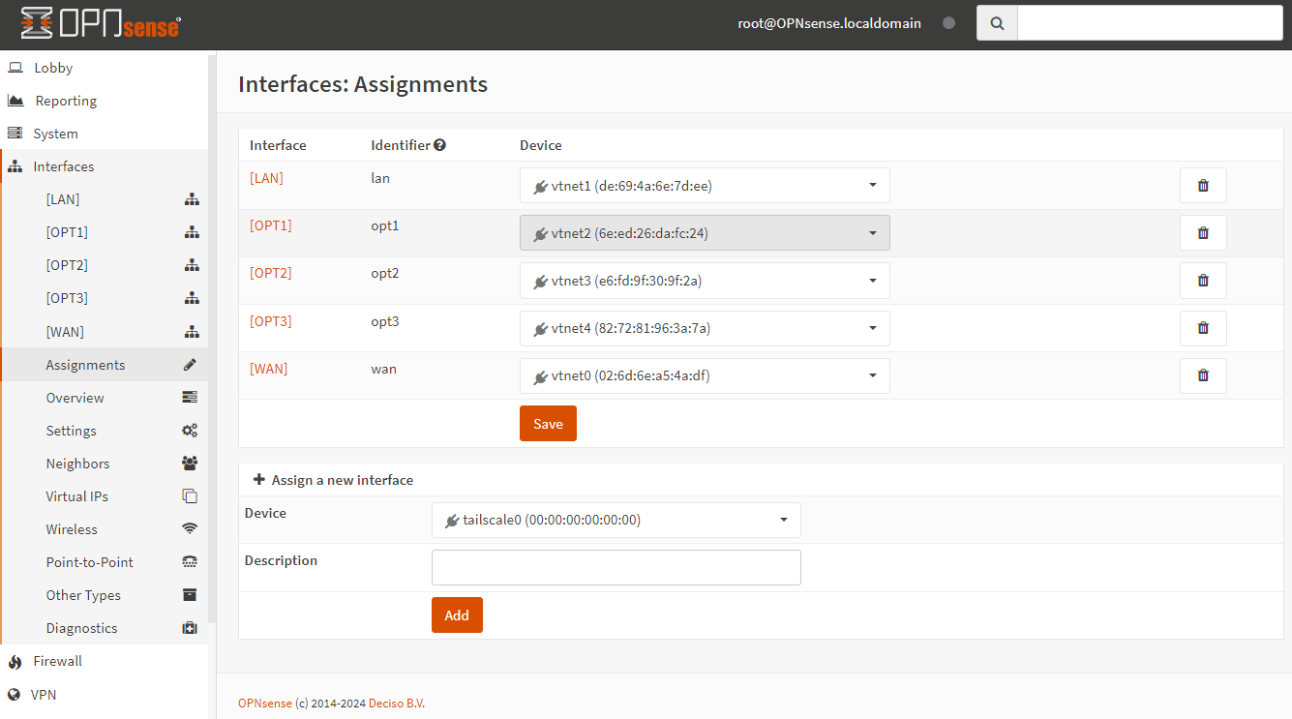Click the network icon next to [OPT1]
The image size is (1292, 719).
click(192, 232)
